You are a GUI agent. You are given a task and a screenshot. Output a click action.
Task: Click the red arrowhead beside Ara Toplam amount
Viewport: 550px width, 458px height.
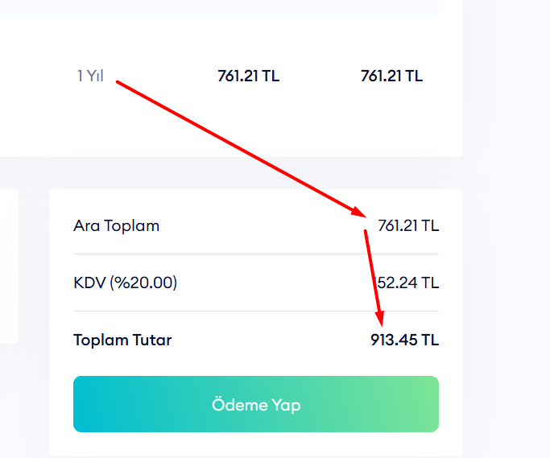tap(359, 212)
